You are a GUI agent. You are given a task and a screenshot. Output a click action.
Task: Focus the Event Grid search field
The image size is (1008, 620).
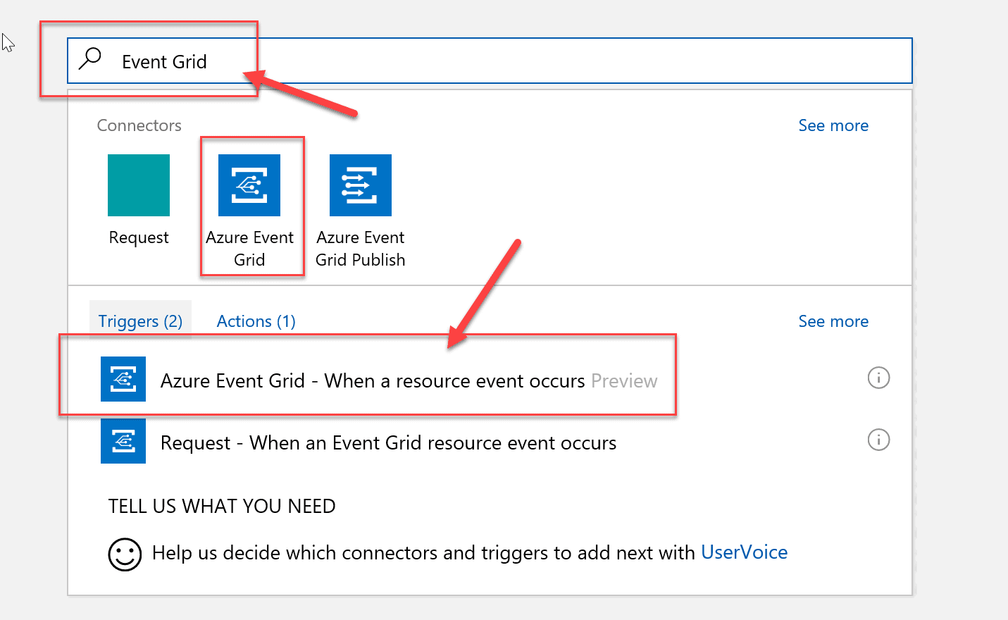[490, 61]
